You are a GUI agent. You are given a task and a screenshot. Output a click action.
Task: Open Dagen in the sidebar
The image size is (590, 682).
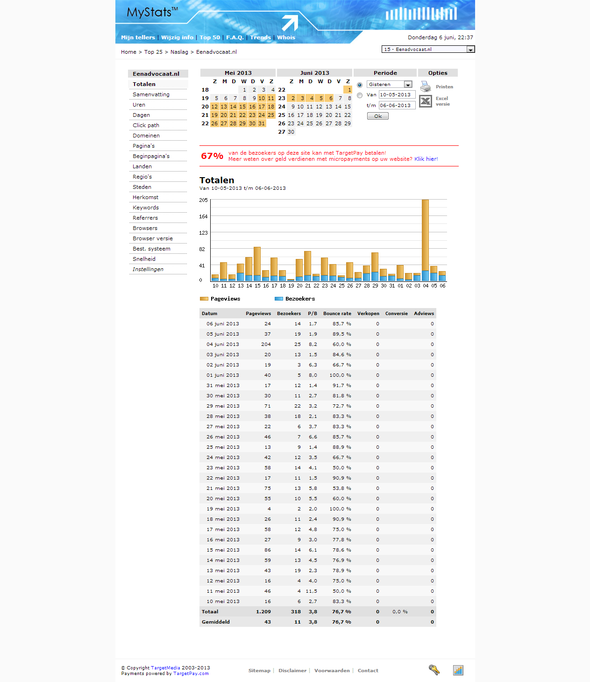point(141,115)
